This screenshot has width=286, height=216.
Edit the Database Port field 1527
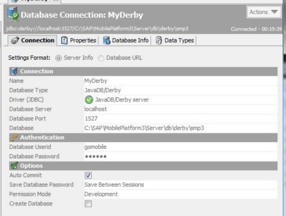tap(181, 119)
